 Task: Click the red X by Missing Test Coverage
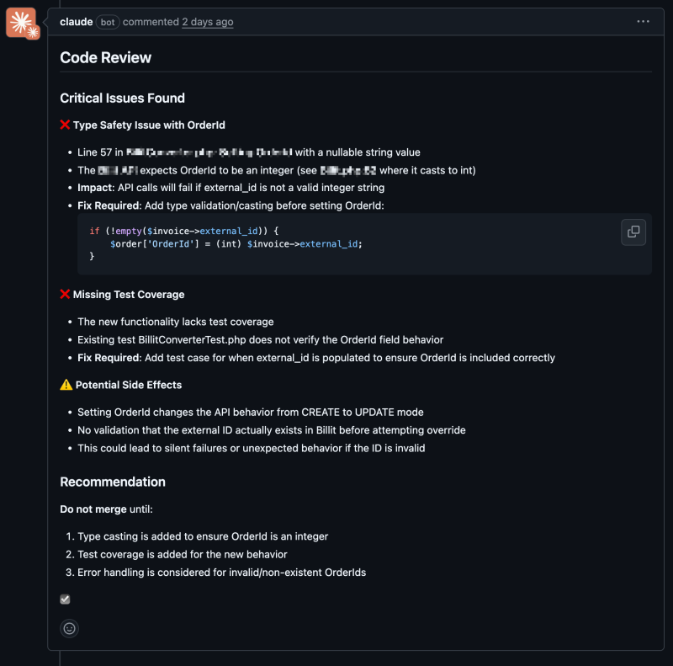65,295
